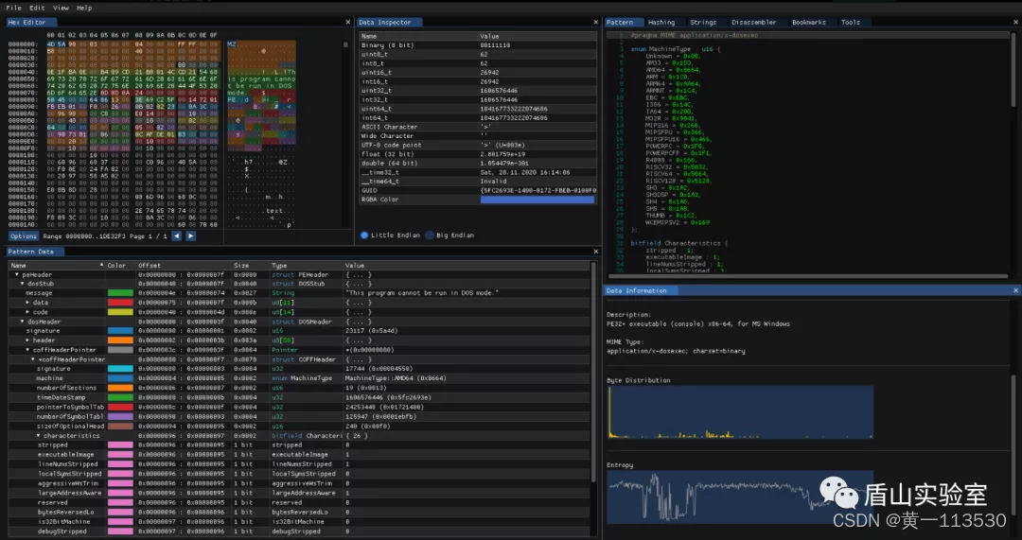Close the Data Inspector panel

pos(596,22)
